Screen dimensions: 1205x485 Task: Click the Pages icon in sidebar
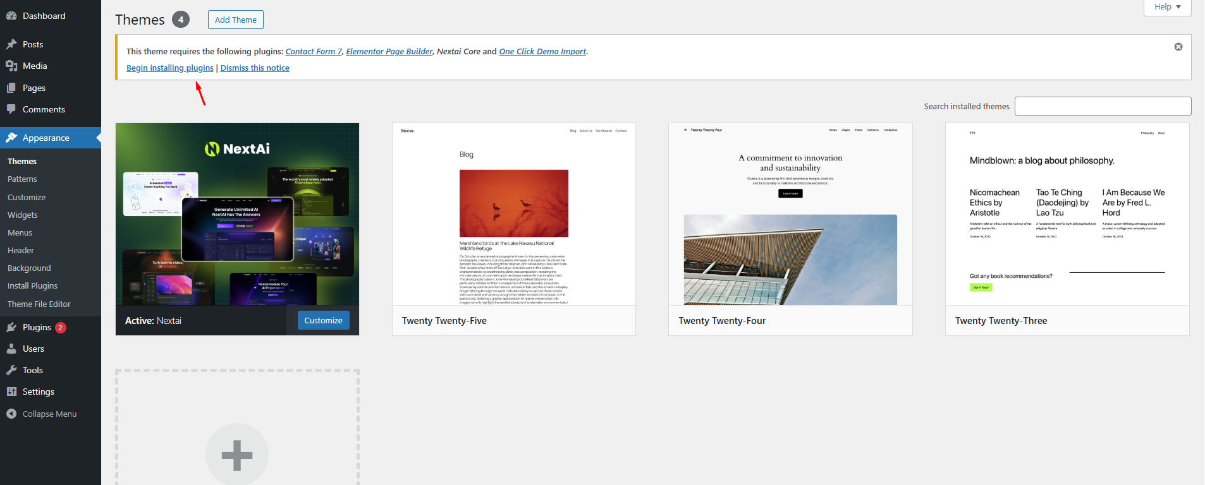click(x=11, y=88)
